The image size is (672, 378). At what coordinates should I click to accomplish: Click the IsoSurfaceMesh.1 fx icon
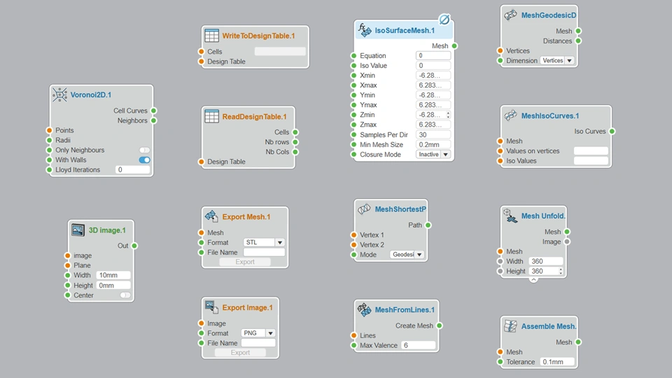click(x=364, y=30)
